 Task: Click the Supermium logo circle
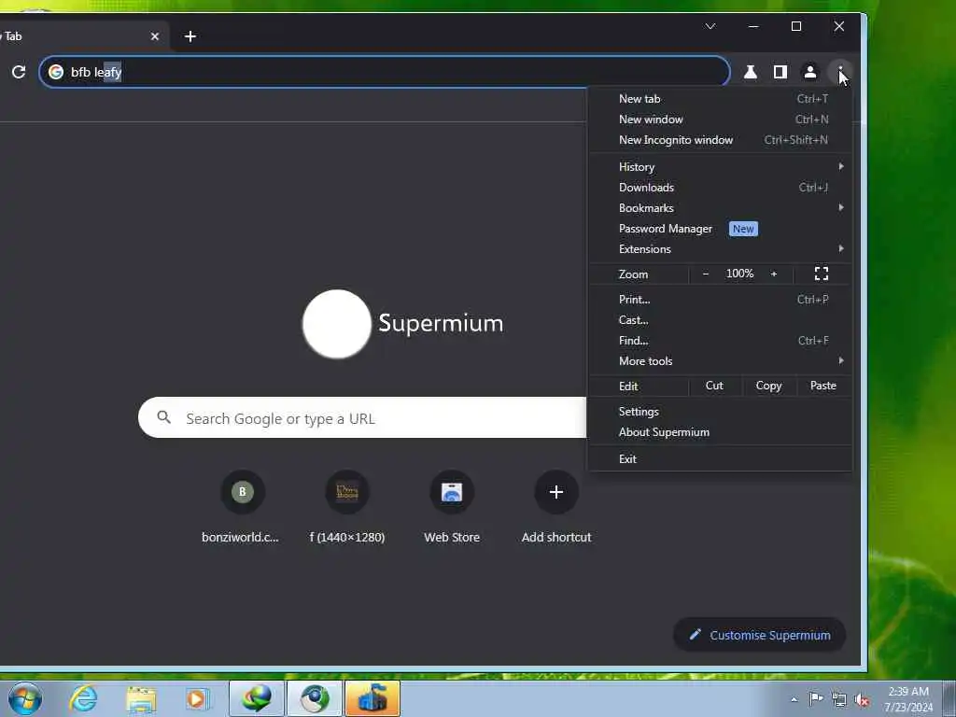[x=336, y=324]
